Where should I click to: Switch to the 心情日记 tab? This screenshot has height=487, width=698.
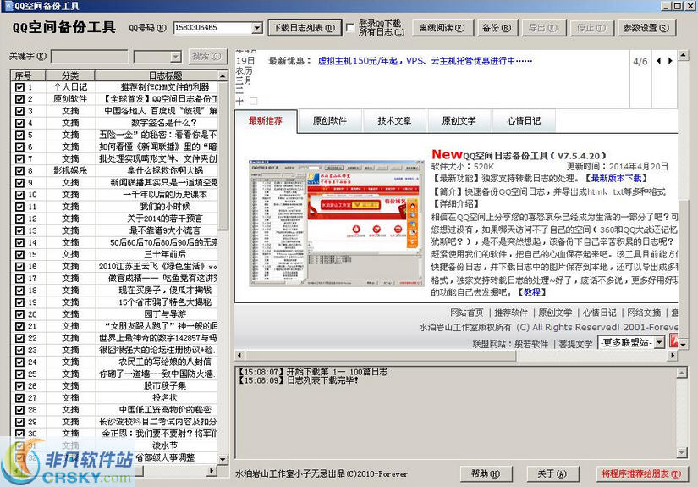524,121
